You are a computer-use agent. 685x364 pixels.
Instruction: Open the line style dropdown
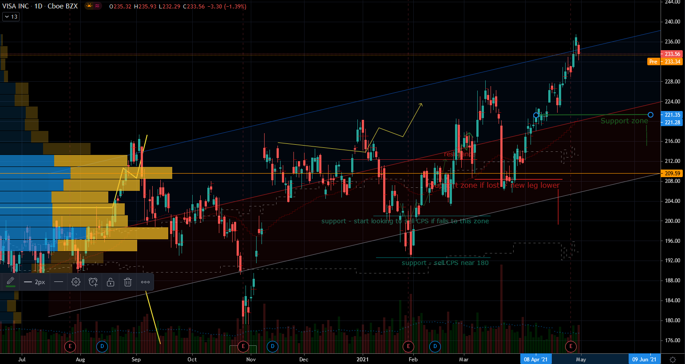(58, 282)
